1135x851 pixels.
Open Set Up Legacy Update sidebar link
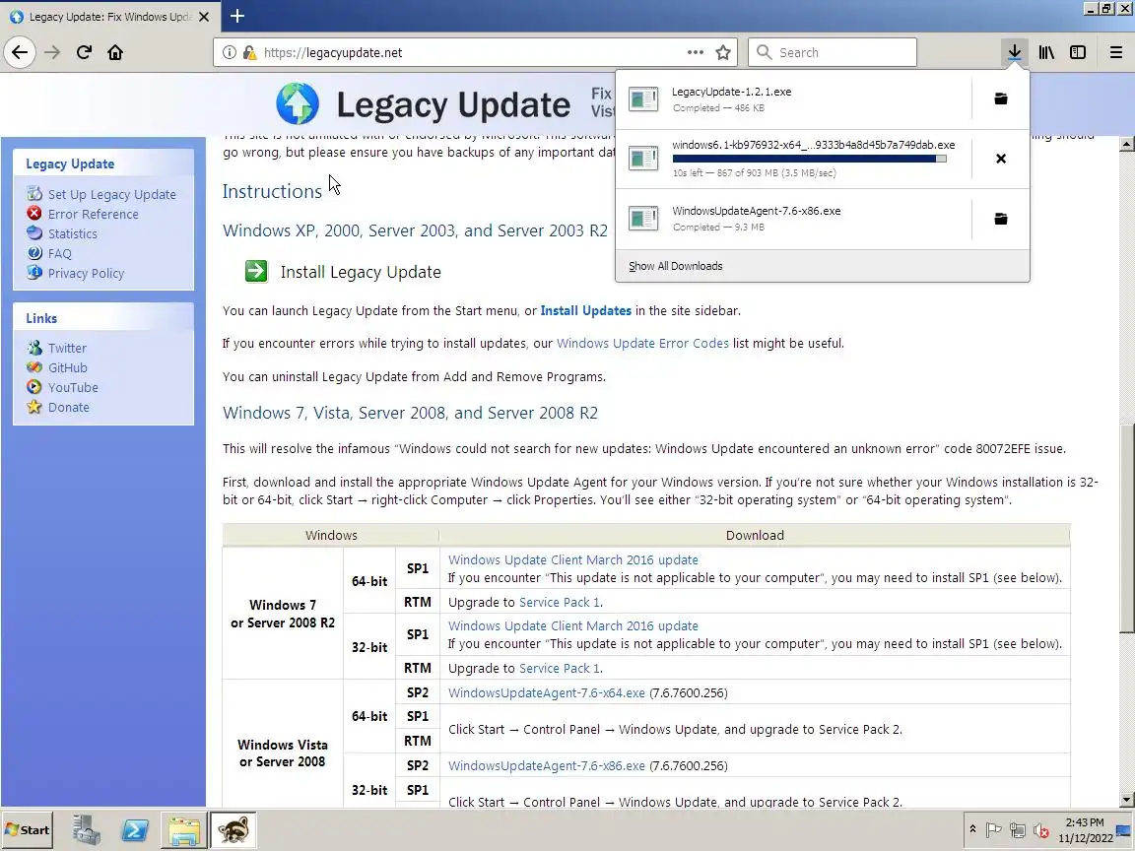pos(111,194)
